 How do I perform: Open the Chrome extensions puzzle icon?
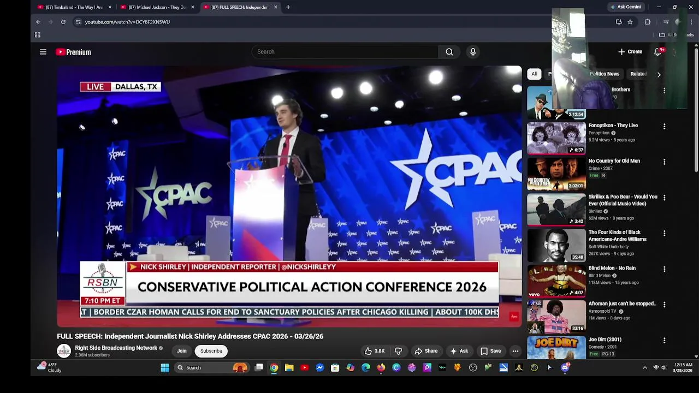pos(648,22)
